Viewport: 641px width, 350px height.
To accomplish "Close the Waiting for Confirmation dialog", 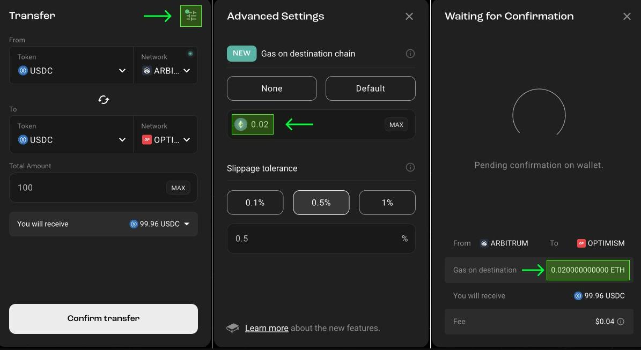I will [627, 17].
